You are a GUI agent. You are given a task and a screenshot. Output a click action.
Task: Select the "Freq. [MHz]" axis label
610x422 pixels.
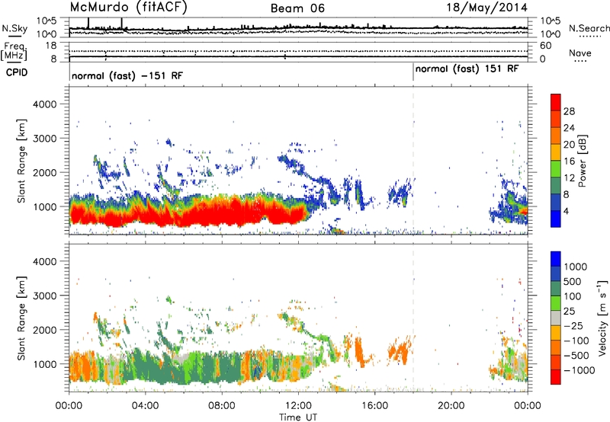(x=14, y=51)
